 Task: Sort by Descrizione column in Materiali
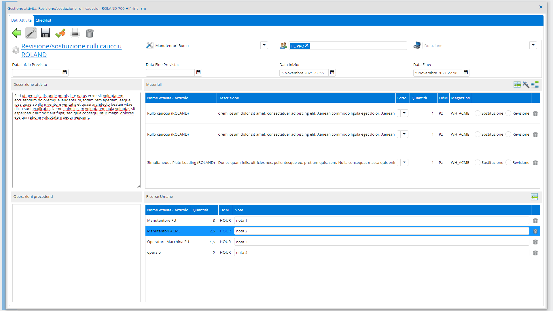pos(306,98)
